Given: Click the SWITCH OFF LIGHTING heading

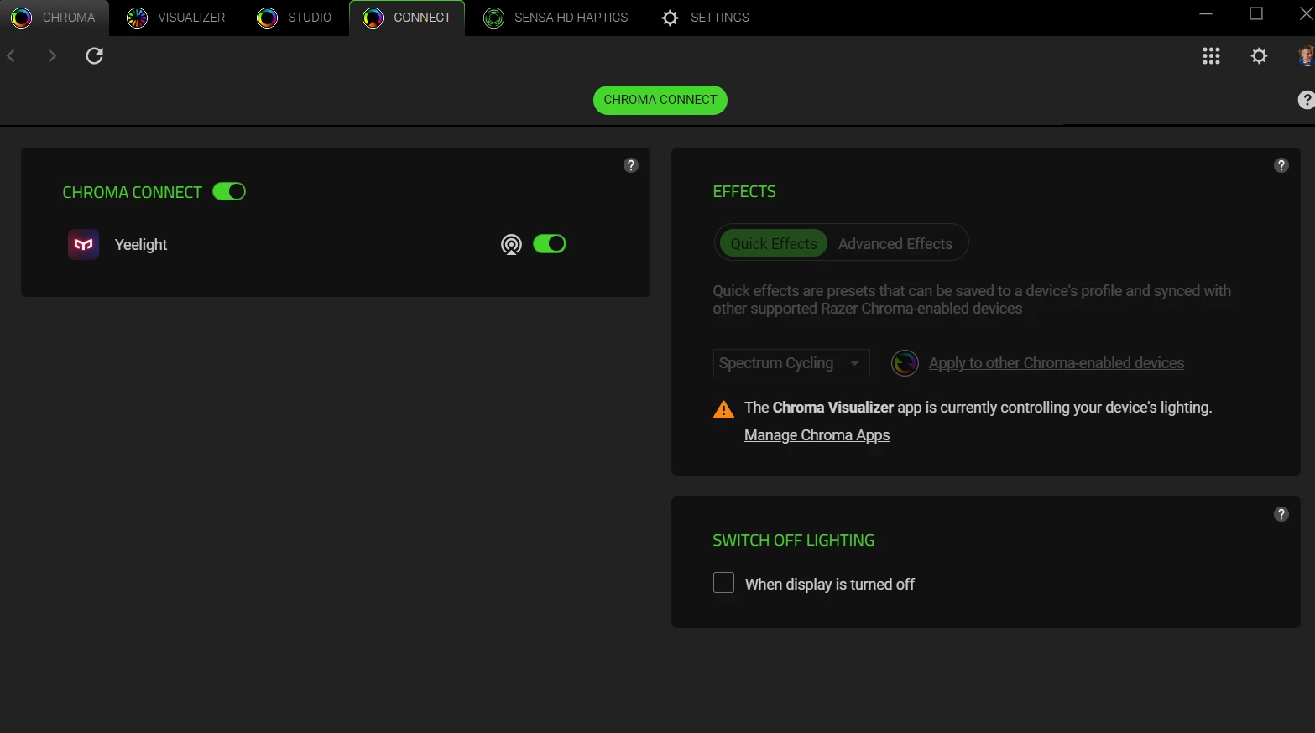Looking at the screenshot, I should click(793, 540).
